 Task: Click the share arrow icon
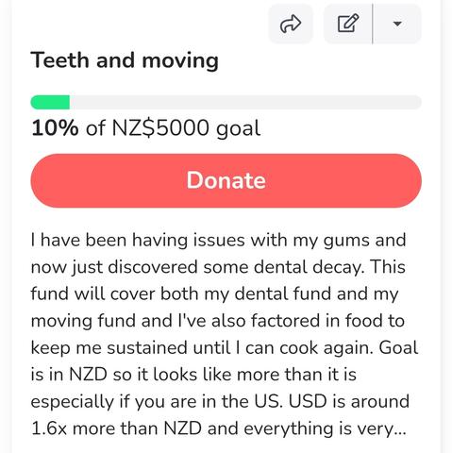291,24
